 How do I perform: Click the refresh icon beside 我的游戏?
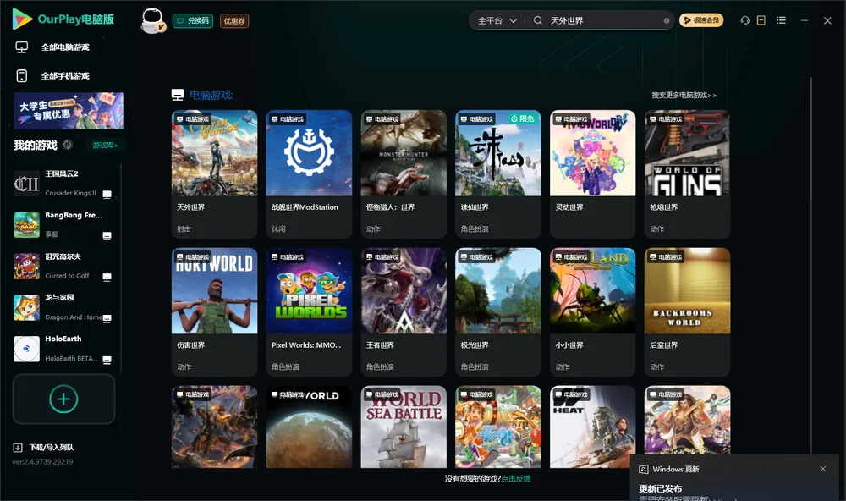[x=68, y=145]
